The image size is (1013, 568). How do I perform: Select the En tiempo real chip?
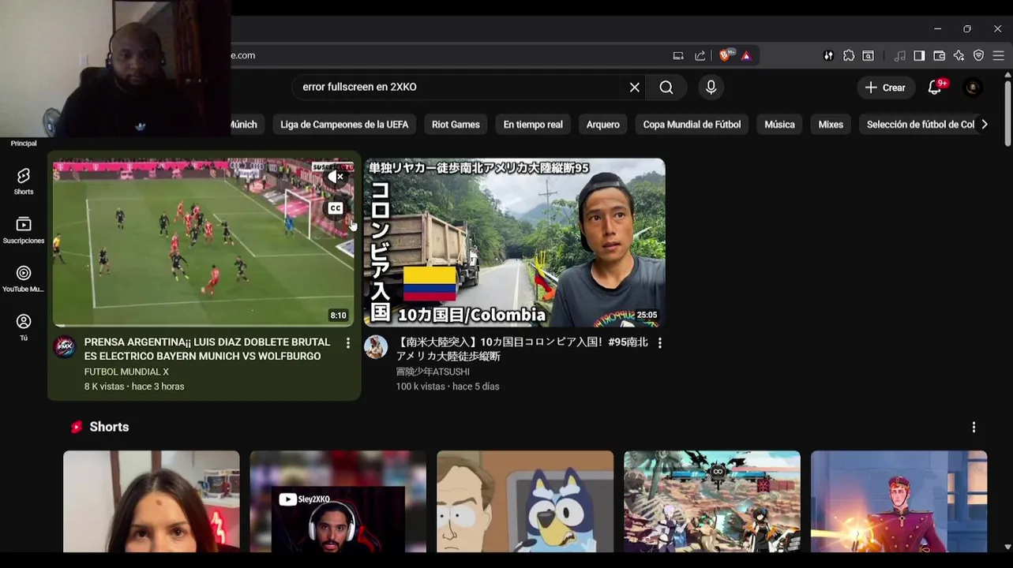point(533,125)
